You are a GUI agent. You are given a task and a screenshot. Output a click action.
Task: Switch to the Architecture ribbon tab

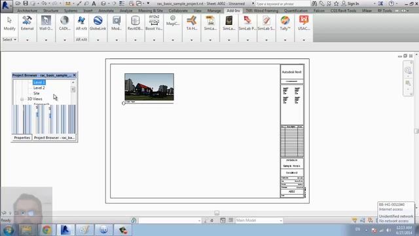(27, 10)
